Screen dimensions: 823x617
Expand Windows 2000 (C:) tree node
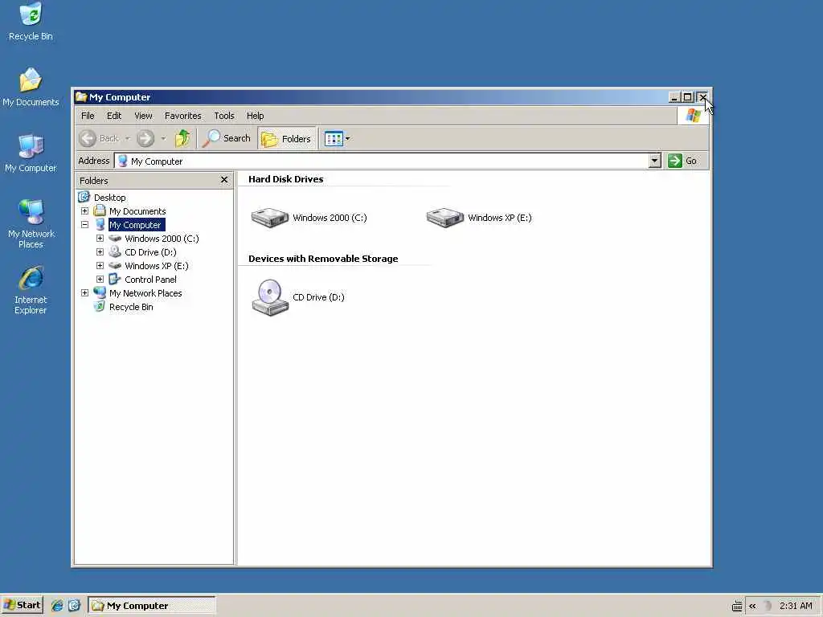click(x=100, y=238)
